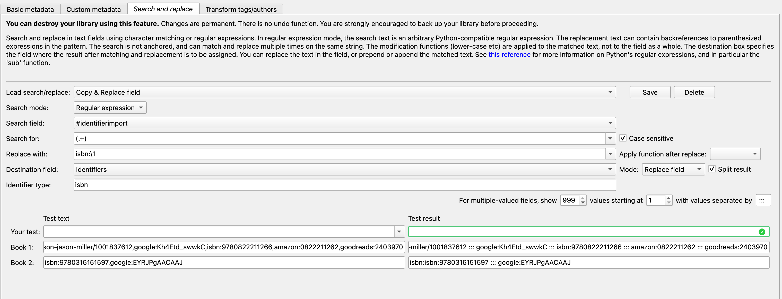
Task: Open the Transform tags/authors tab
Action: (x=241, y=10)
